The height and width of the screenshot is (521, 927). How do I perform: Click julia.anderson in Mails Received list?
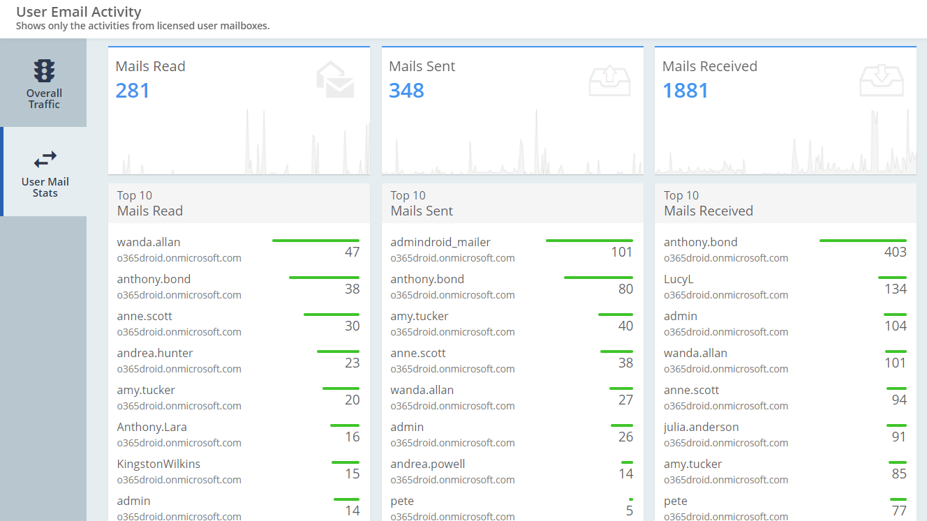click(701, 428)
